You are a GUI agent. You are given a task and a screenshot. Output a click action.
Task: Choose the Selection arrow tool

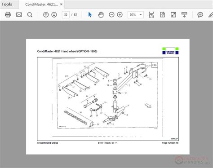[90, 15]
